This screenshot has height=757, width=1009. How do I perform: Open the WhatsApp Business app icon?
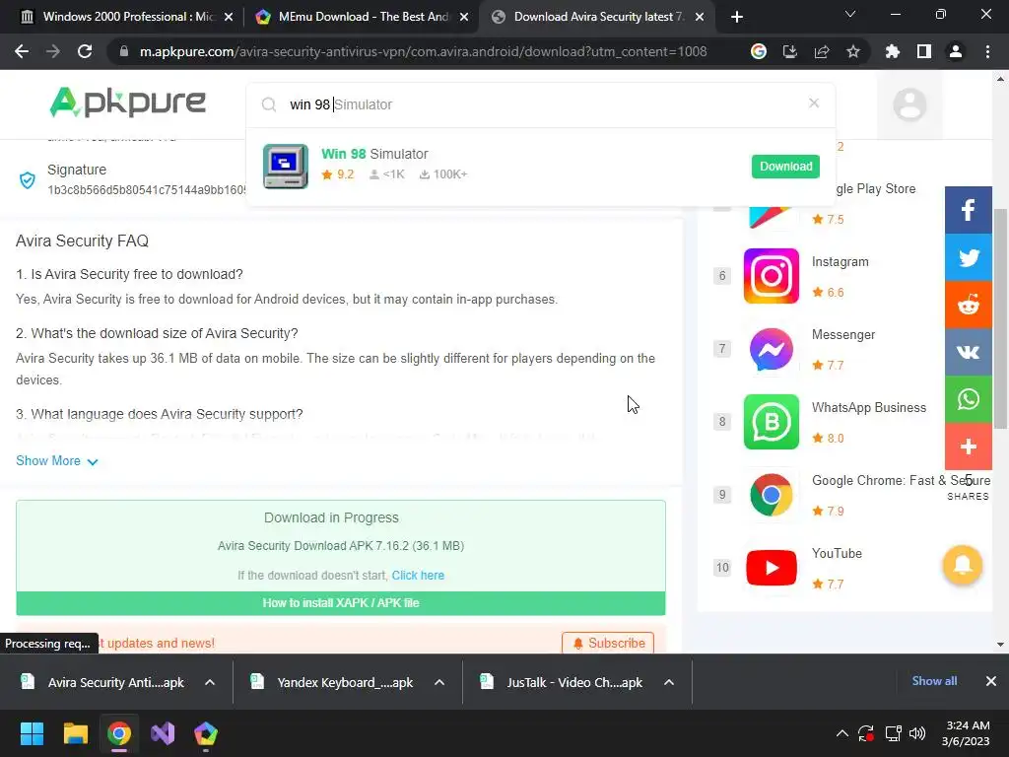click(x=771, y=422)
